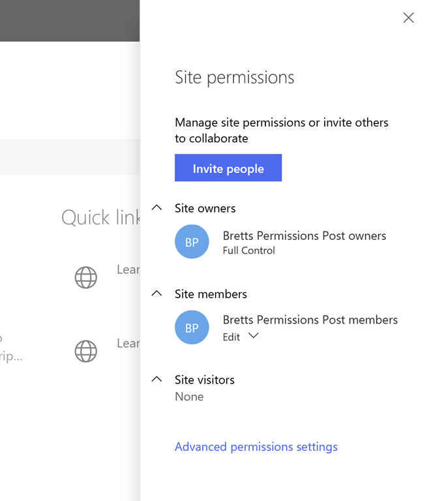
Task: Collapse the Site members section
Action: click(156, 294)
